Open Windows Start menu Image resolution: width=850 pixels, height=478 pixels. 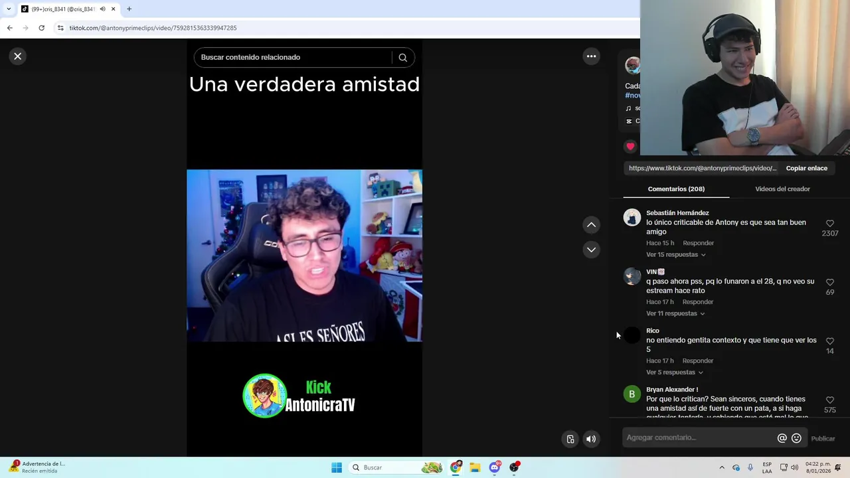(337, 467)
